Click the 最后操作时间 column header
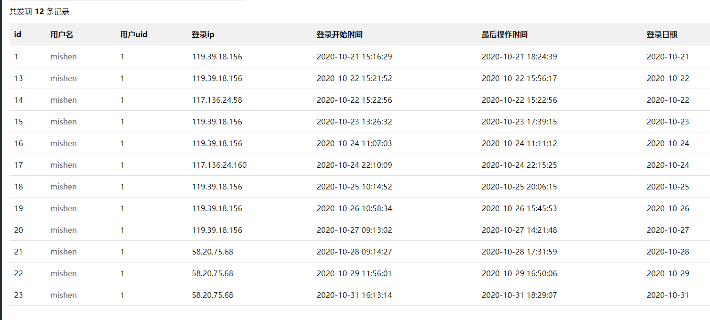This screenshot has height=320, width=710. pos(504,35)
